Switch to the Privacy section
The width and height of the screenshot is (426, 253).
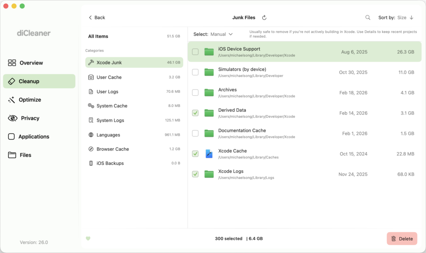point(30,118)
